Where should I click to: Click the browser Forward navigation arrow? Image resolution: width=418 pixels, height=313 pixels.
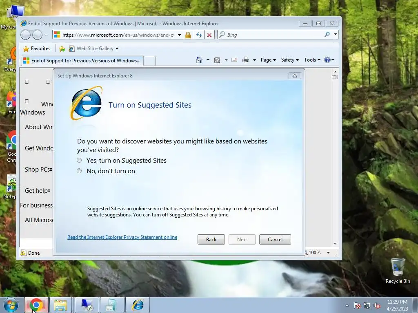(x=37, y=35)
